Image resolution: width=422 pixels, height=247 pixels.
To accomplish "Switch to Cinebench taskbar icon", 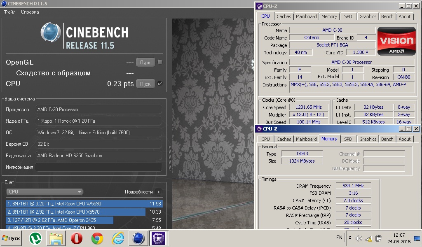I will (138, 238).
